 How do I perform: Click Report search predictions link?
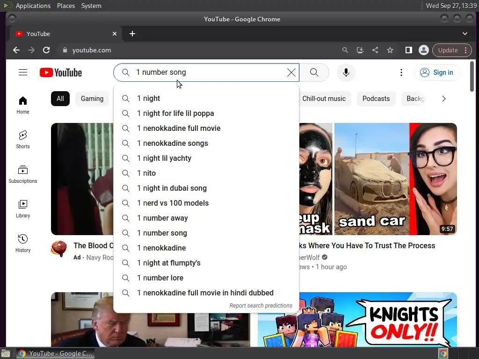coord(261,306)
